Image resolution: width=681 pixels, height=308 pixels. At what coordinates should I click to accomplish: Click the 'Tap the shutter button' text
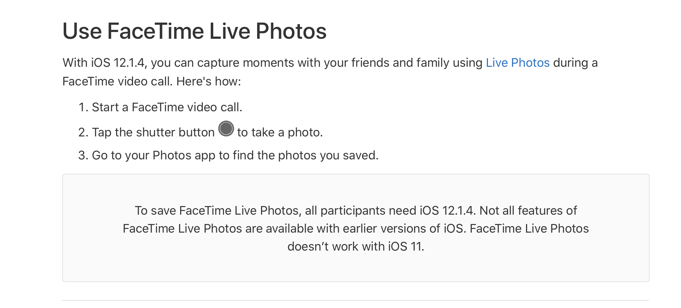(153, 132)
